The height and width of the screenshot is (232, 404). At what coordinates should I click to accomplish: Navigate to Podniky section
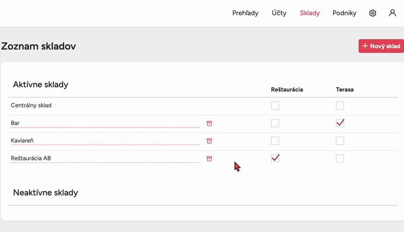point(344,13)
